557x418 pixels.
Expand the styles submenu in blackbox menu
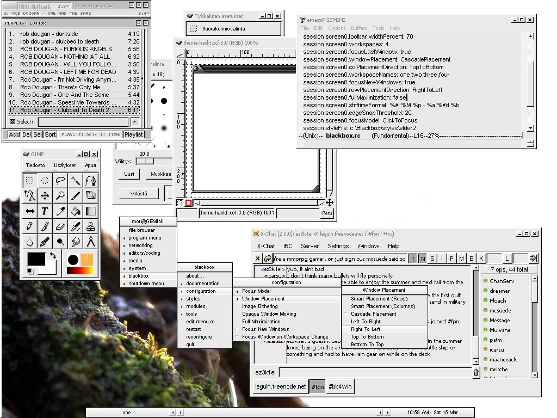[205, 299]
